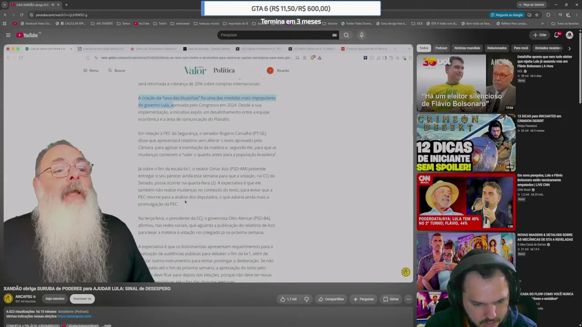Open the ANCAPSU channel name link
The image size is (582, 327).
pos(24,297)
